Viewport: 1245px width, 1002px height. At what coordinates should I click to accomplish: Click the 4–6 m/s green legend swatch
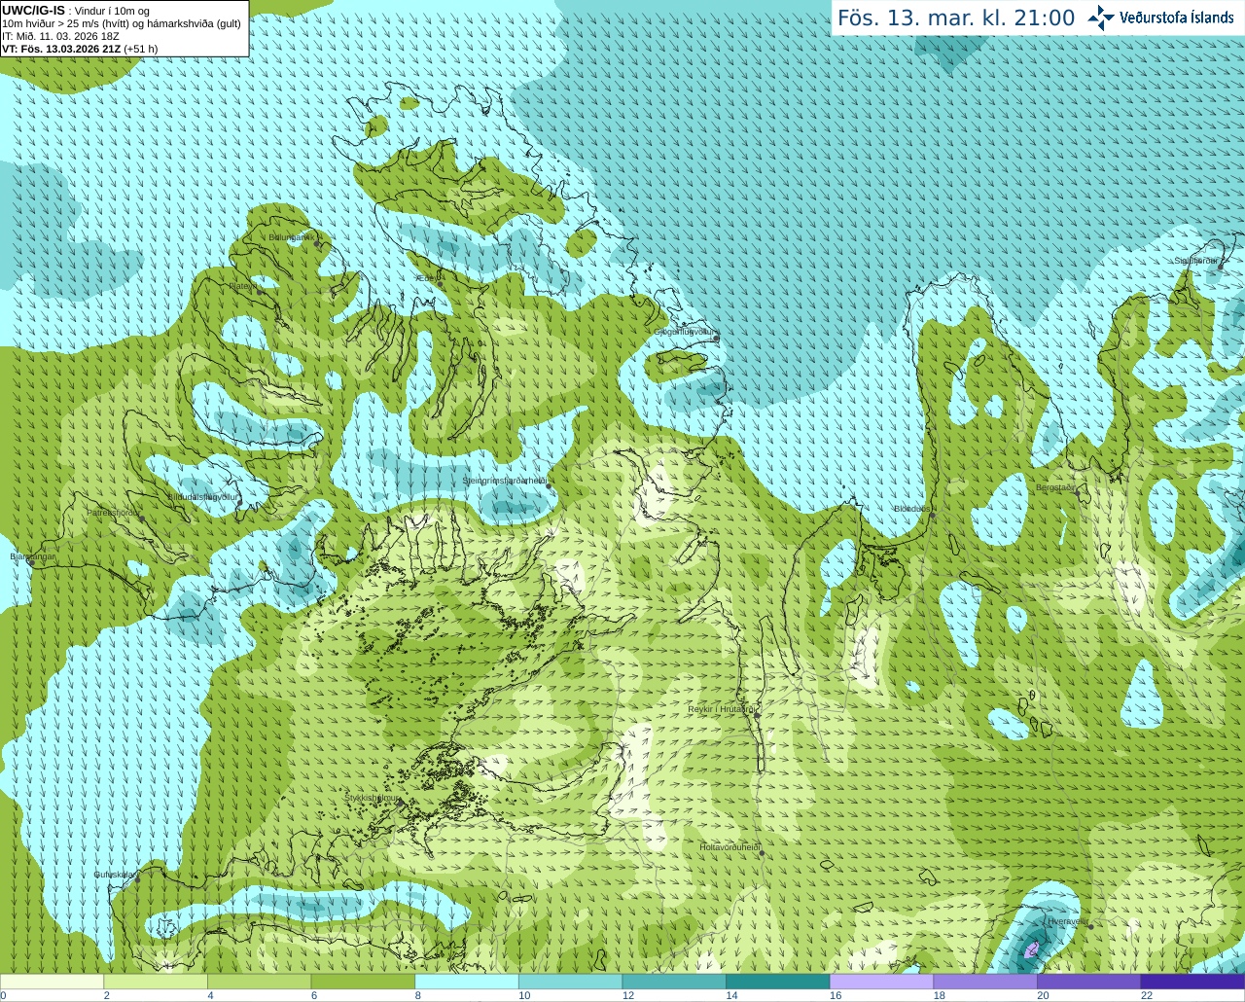coord(259,982)
